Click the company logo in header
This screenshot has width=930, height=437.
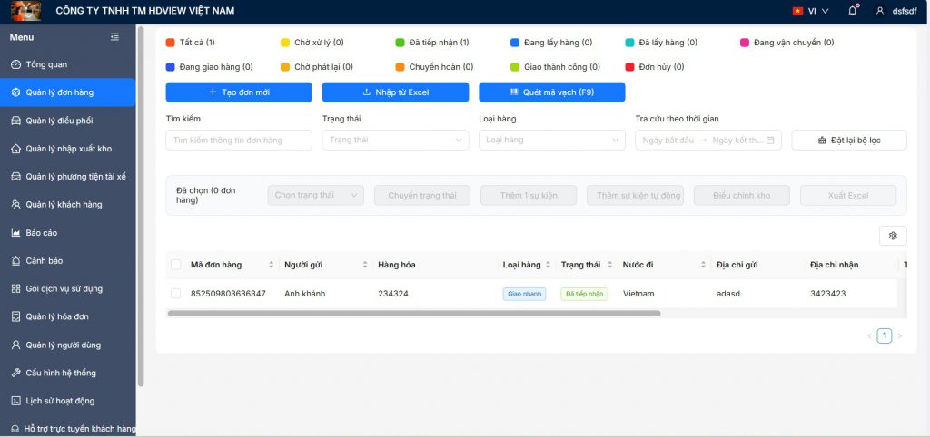pyautogui.click(x=25, y=11)
